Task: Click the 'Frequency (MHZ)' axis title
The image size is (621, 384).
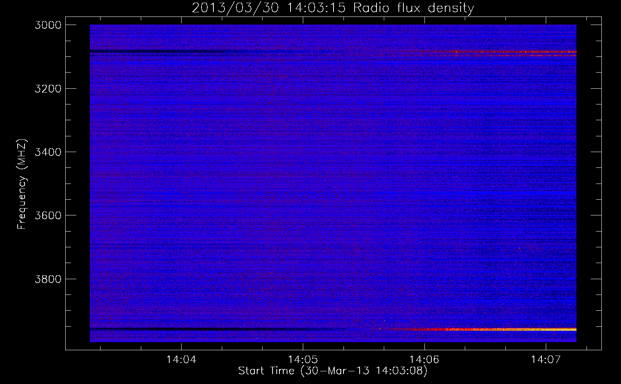Action: (22, 184)
